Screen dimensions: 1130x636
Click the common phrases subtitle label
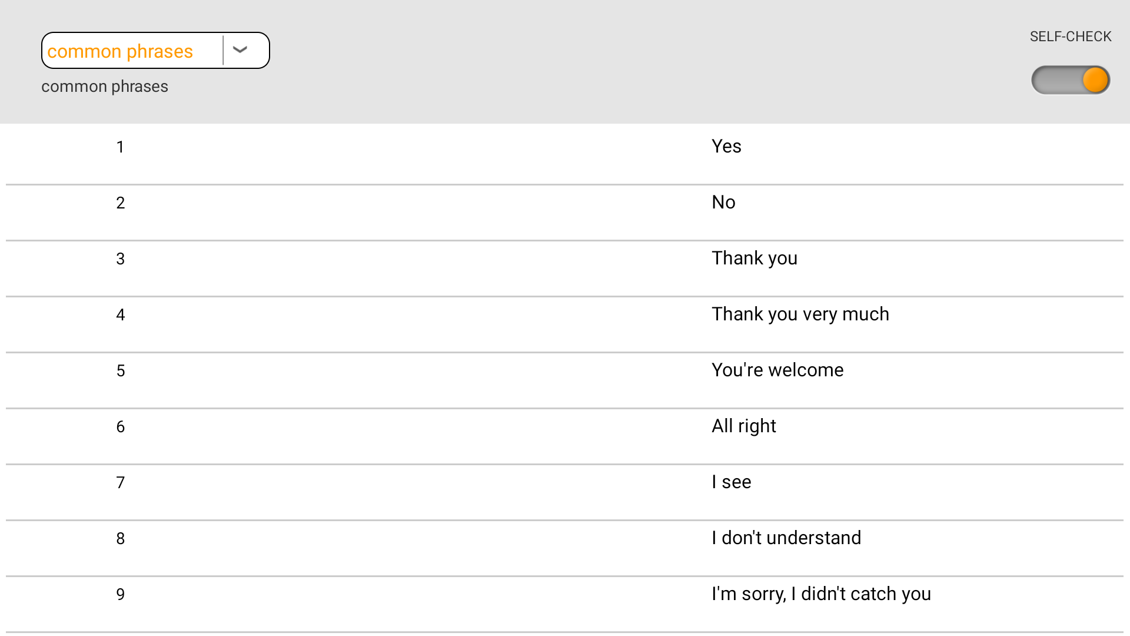point(105,87)
